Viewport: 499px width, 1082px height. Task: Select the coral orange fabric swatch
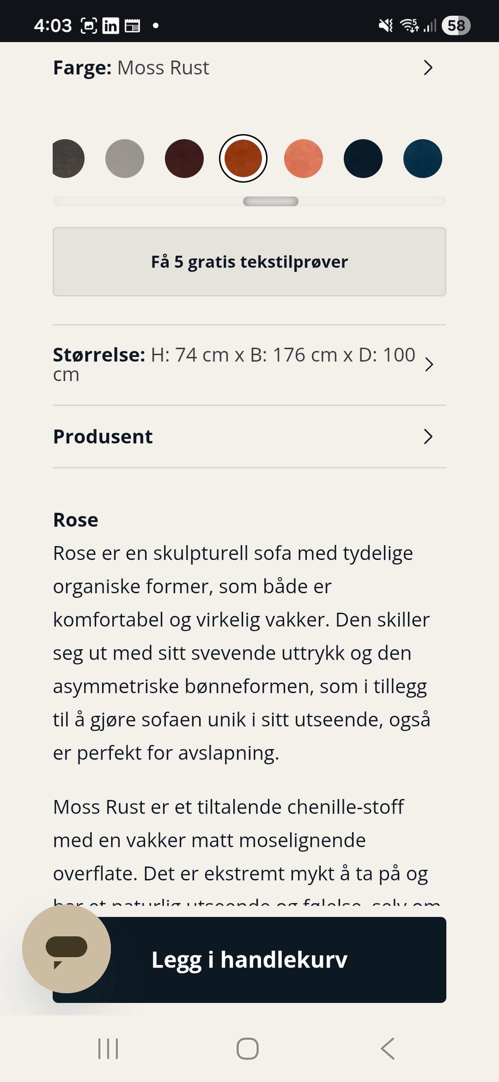(304, 159)
